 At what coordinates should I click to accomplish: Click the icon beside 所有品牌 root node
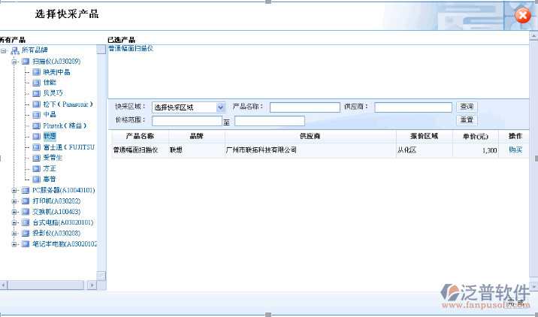click(x=14, y=50)
